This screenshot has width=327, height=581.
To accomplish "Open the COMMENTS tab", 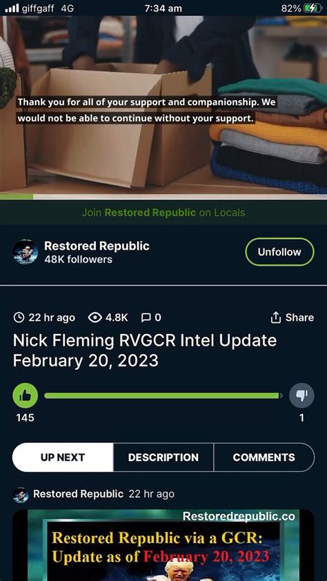I will pos(264,457).
